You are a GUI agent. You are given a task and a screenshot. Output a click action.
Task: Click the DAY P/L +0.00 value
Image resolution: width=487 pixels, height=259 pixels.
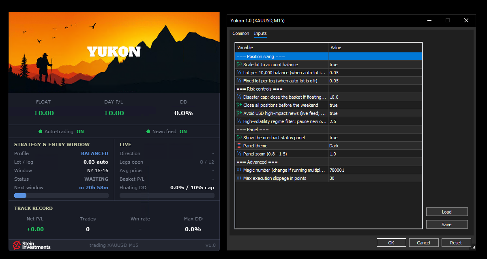coord(114,113)
